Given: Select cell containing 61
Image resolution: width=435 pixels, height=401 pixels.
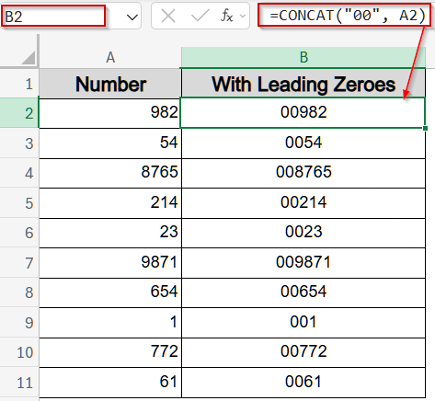Looking at the screenshot, I should click(110, 383).
